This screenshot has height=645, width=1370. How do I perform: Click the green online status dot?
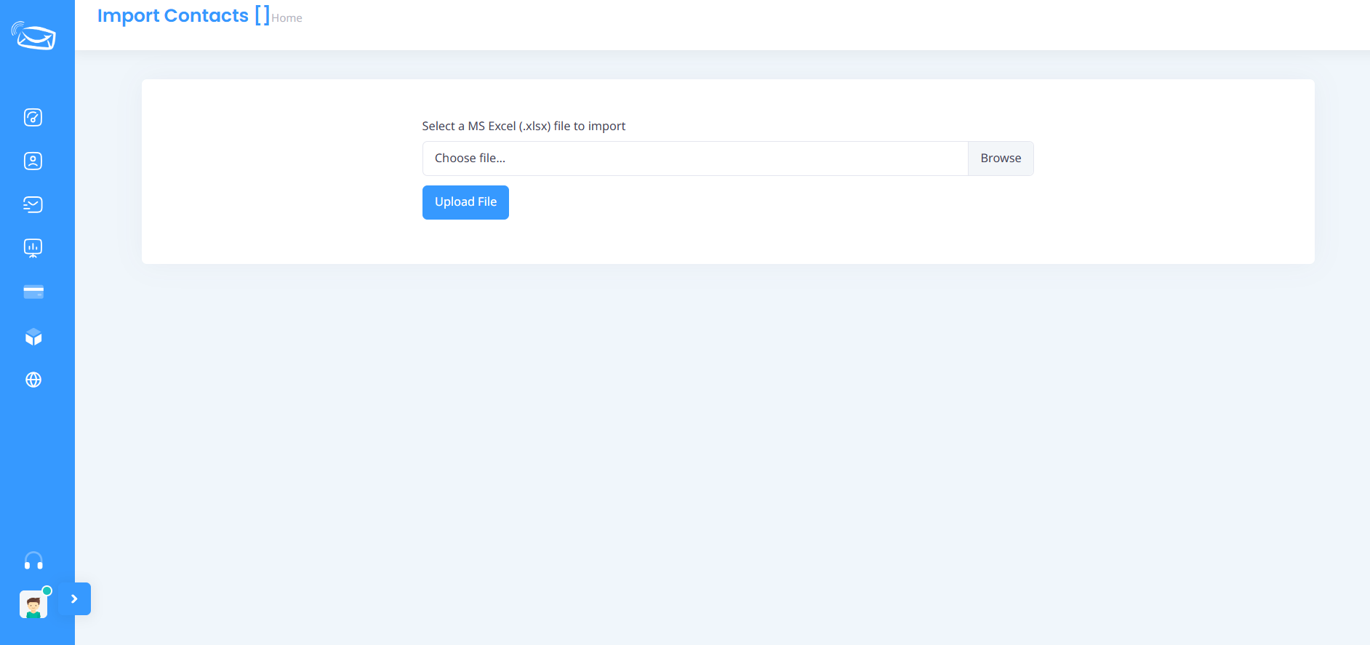pos(47,590)
